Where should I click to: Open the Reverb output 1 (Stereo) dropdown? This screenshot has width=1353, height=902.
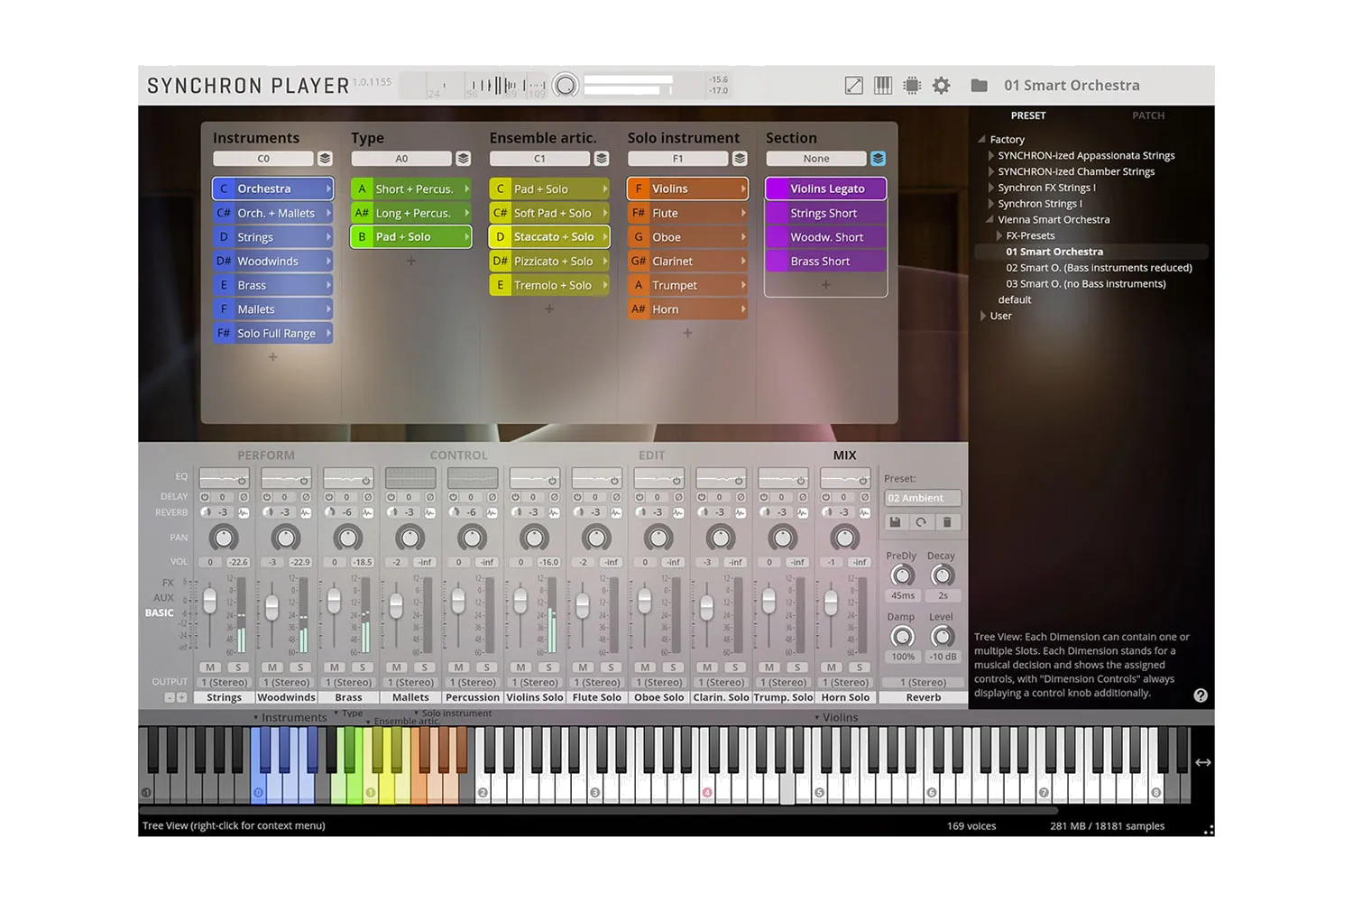click(923, 683)
